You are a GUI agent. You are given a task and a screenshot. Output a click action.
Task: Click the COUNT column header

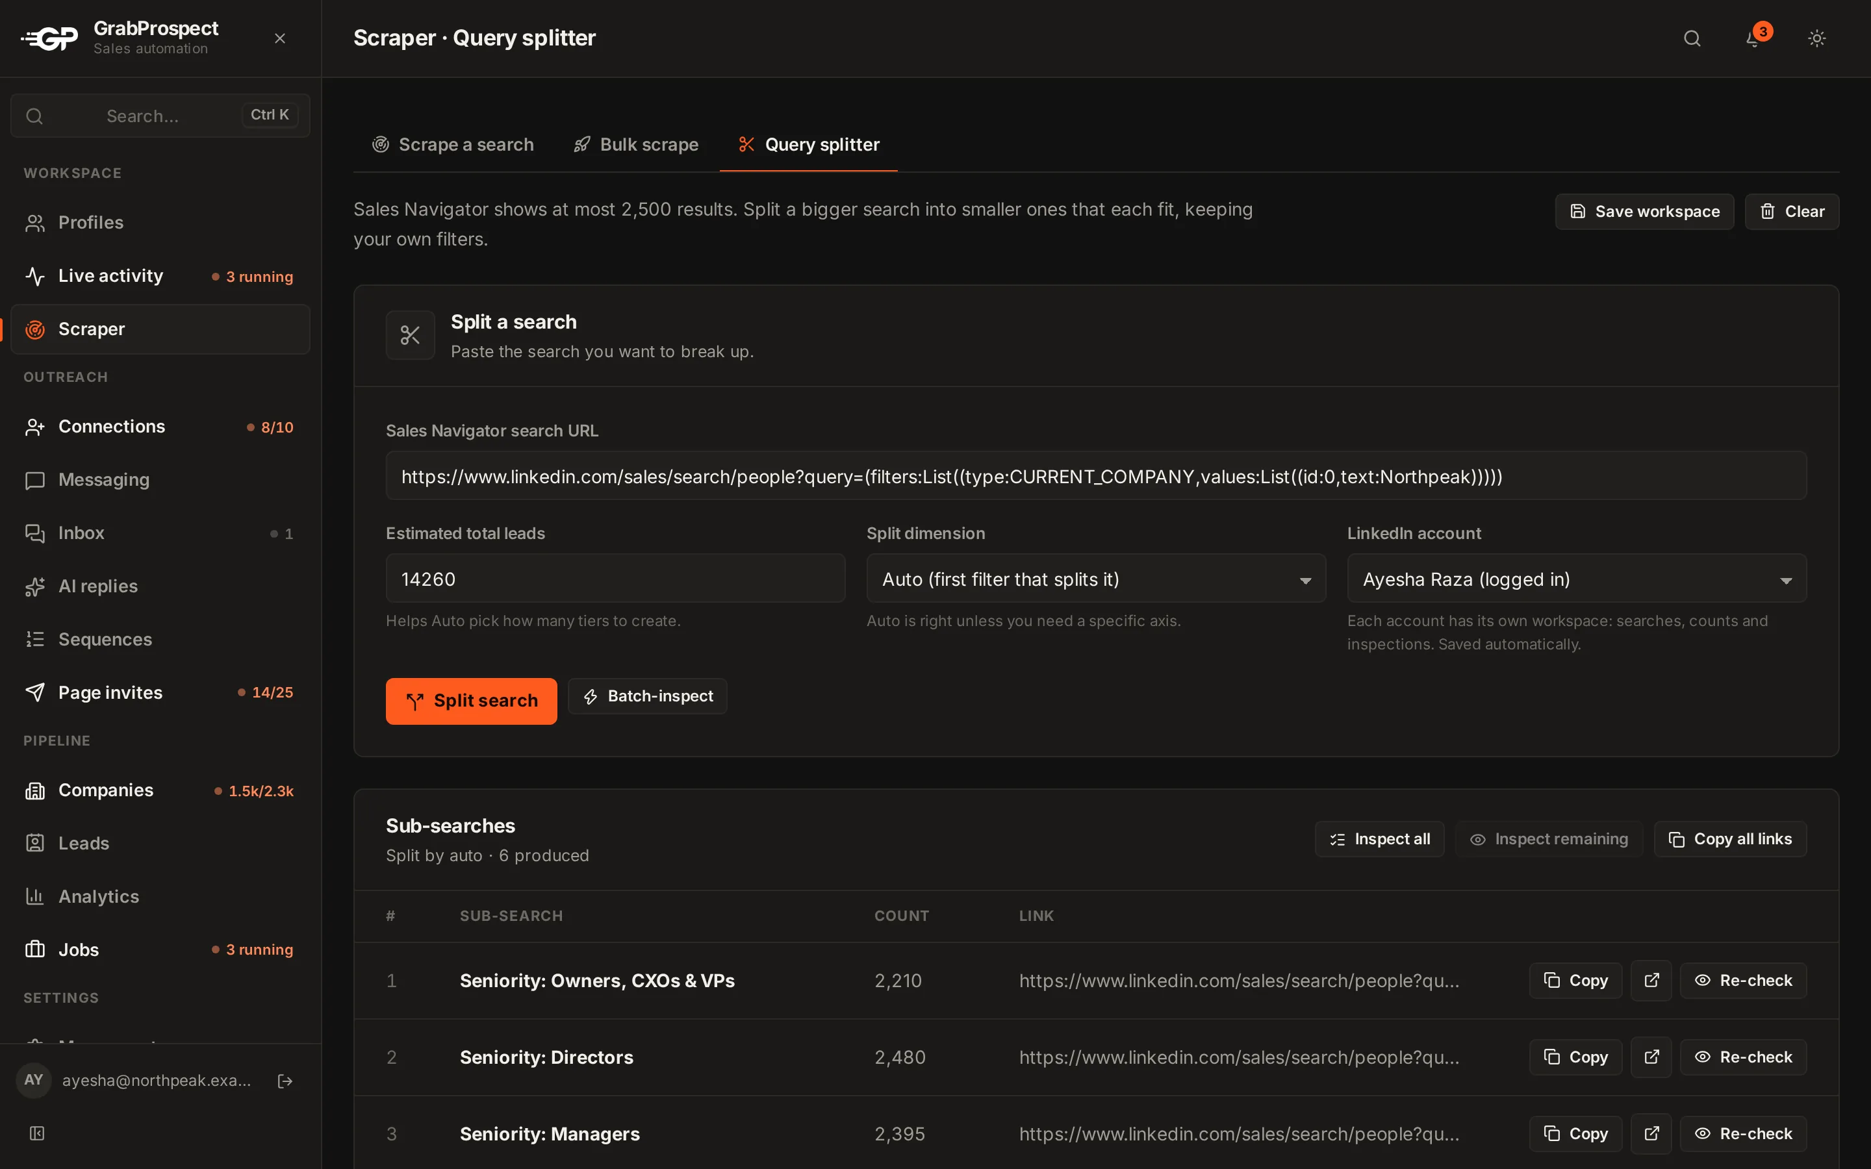(x=902, y=916)
